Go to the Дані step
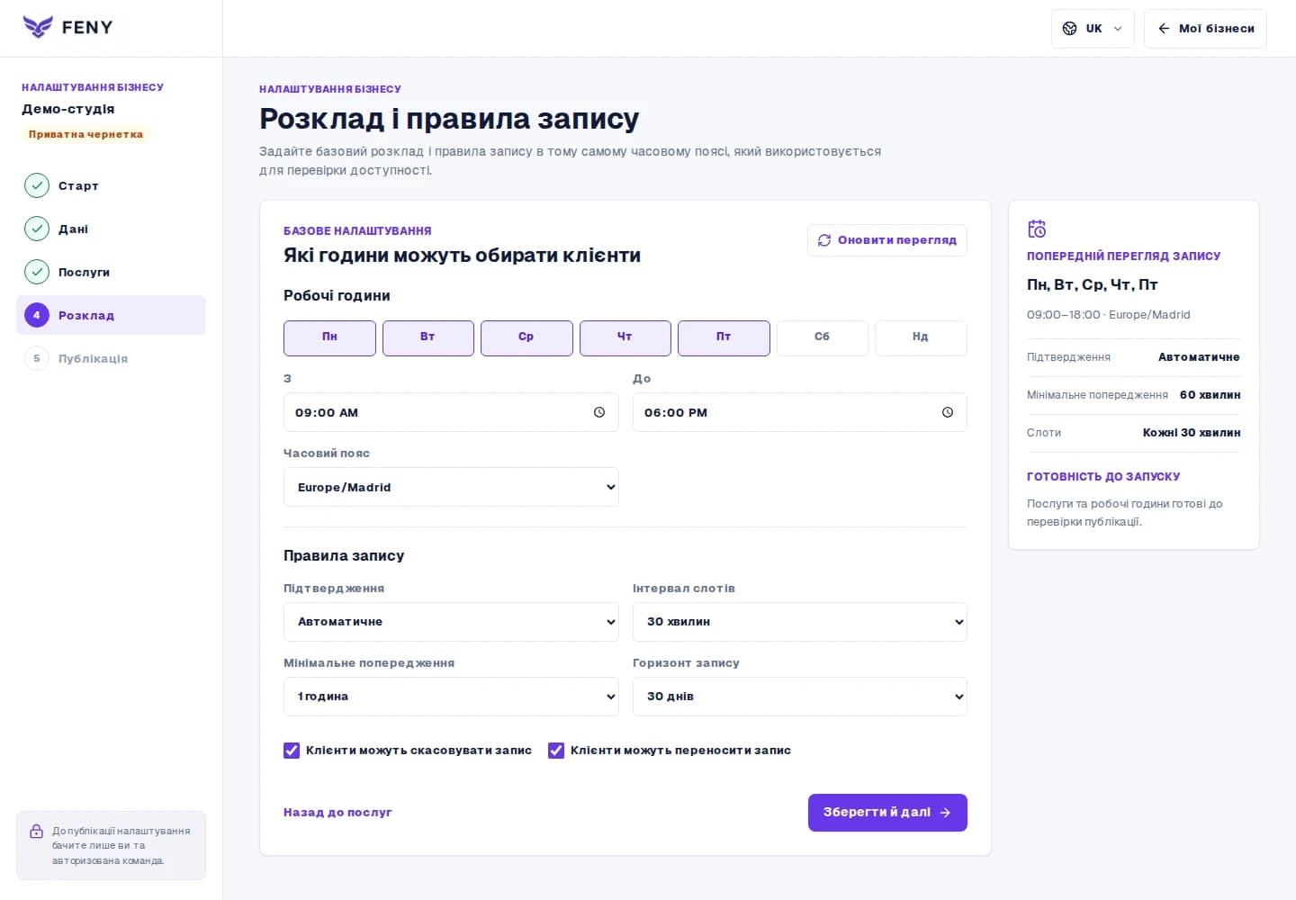The image size is (1296, 900). pyautogui.click(x=112, y=229)
